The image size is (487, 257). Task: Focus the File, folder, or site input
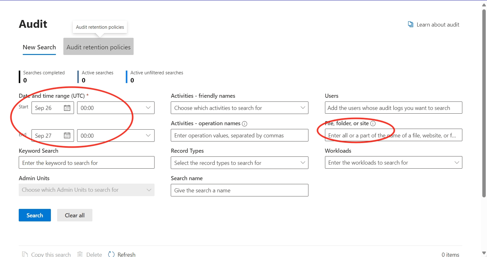click(393, 135)
